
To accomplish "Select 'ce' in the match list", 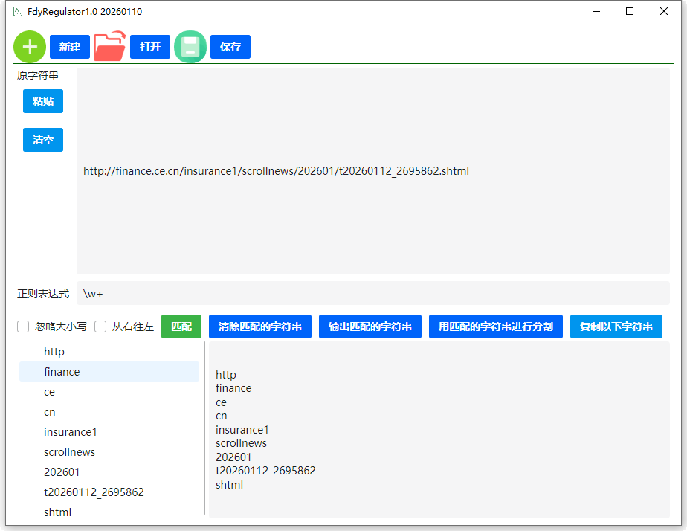I will click(109, 392).
